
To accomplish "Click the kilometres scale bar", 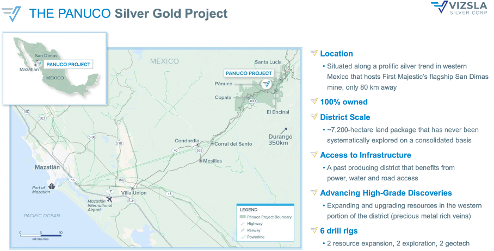I will tap(41, 235).
